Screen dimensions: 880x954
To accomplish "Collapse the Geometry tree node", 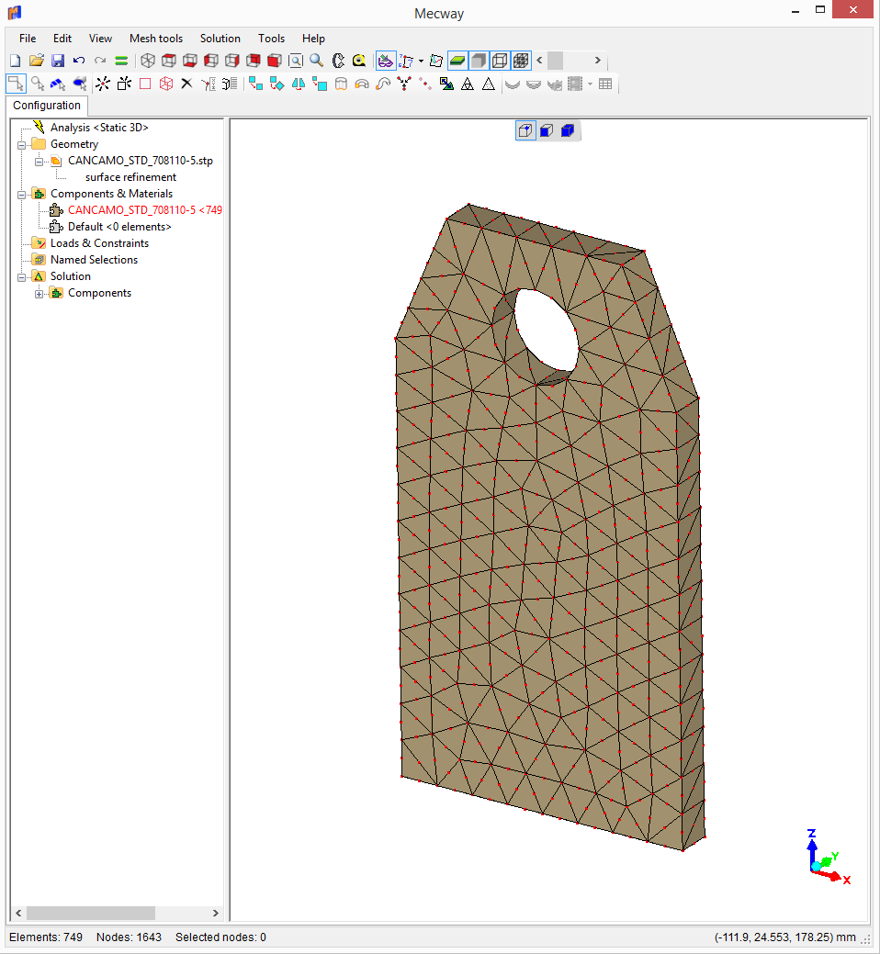I will [22, 145].
